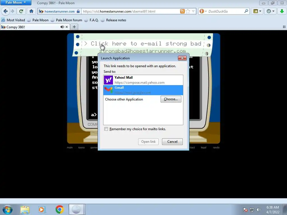The width and height of the screenshot is (287, 215).
Task: Open the Pale Moon application menu
Action: click(x=16, y=3)
